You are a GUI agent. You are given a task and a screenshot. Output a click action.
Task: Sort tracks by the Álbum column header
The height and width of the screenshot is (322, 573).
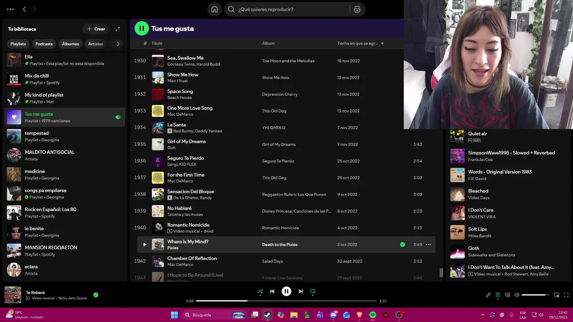(x=268, y=43)
